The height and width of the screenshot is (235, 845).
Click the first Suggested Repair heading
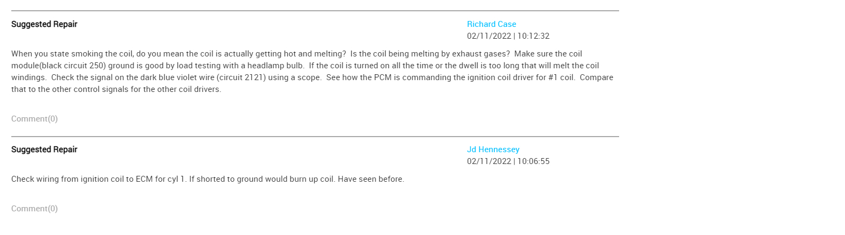(44, 24)
